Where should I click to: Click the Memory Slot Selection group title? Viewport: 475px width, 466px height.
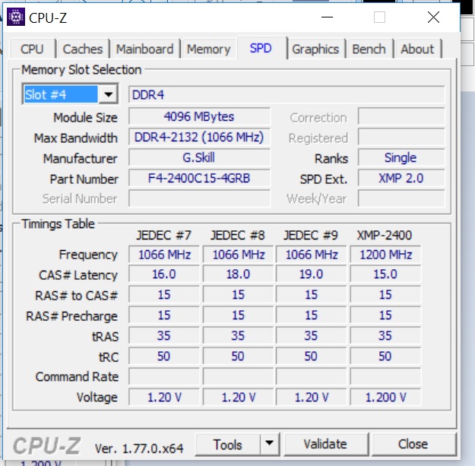[x=81, y=70]
